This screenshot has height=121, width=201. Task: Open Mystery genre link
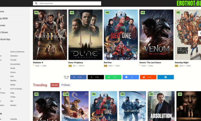13,81
